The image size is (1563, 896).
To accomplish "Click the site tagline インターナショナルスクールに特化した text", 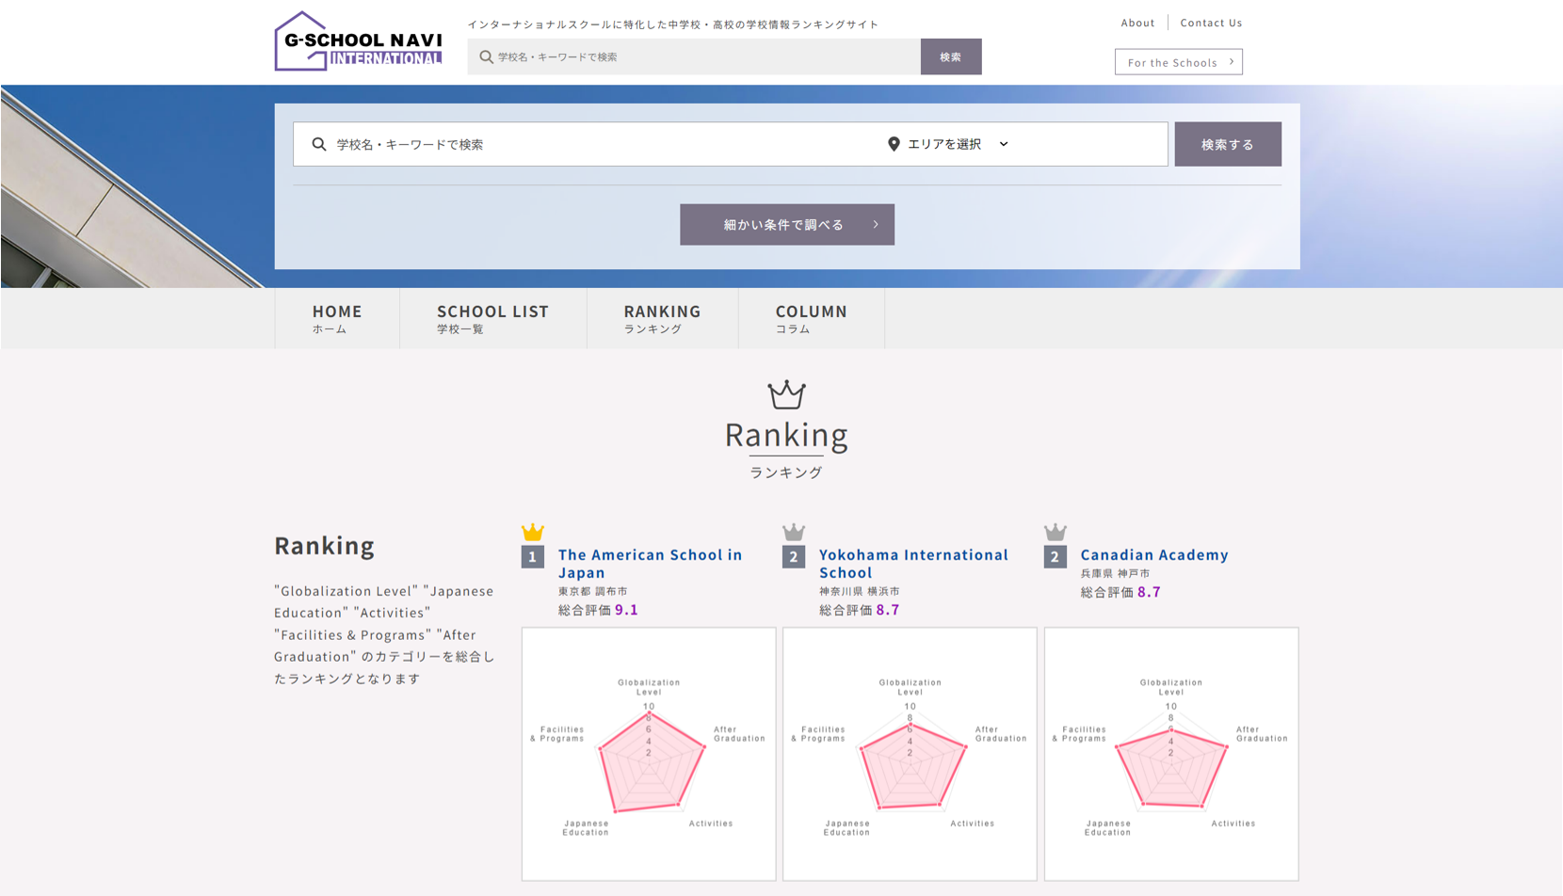I will tap(673, 24).
